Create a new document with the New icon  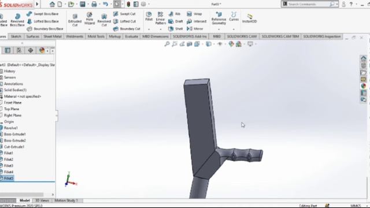(x=60, y=4)
